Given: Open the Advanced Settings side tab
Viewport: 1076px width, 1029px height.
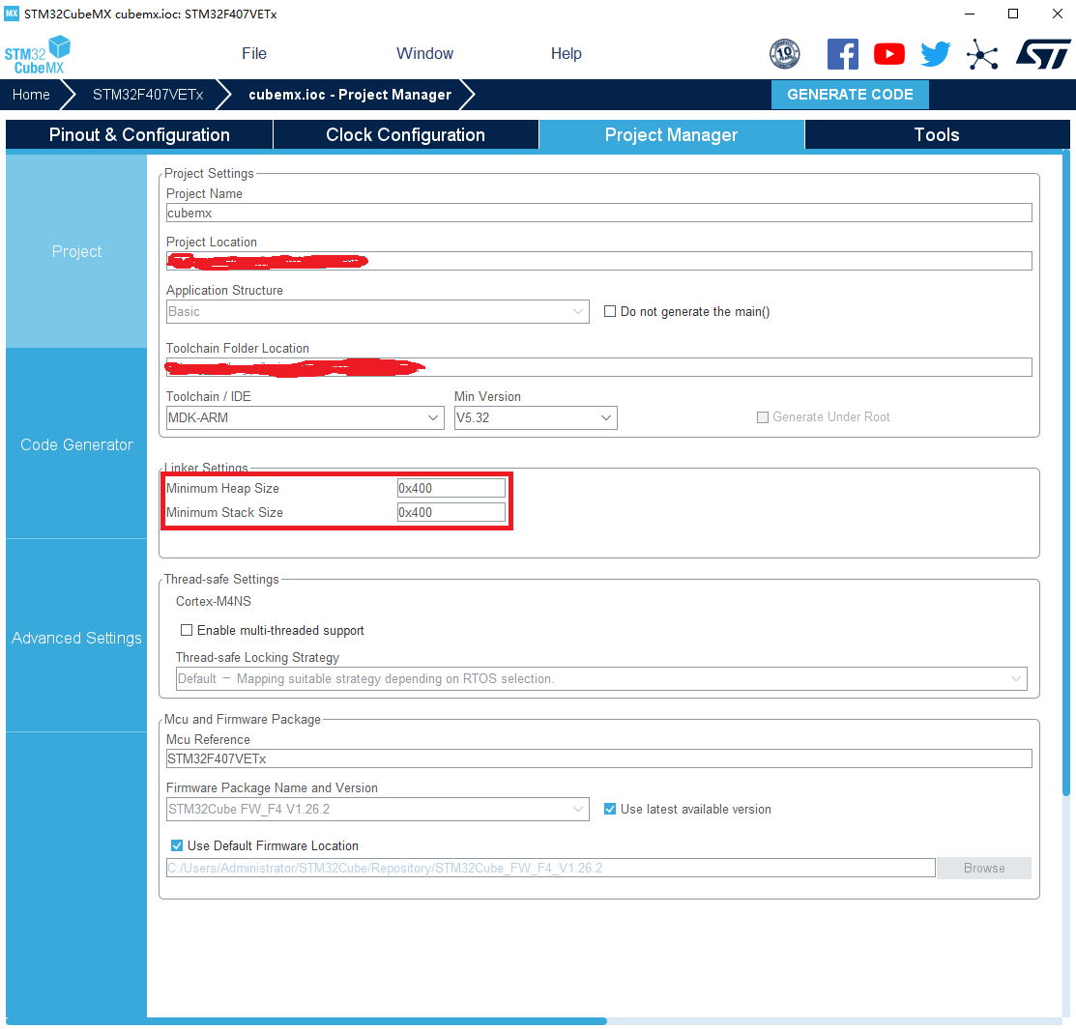Looking at the screenshot, I should pyautogui.click(x=76, y=638).
